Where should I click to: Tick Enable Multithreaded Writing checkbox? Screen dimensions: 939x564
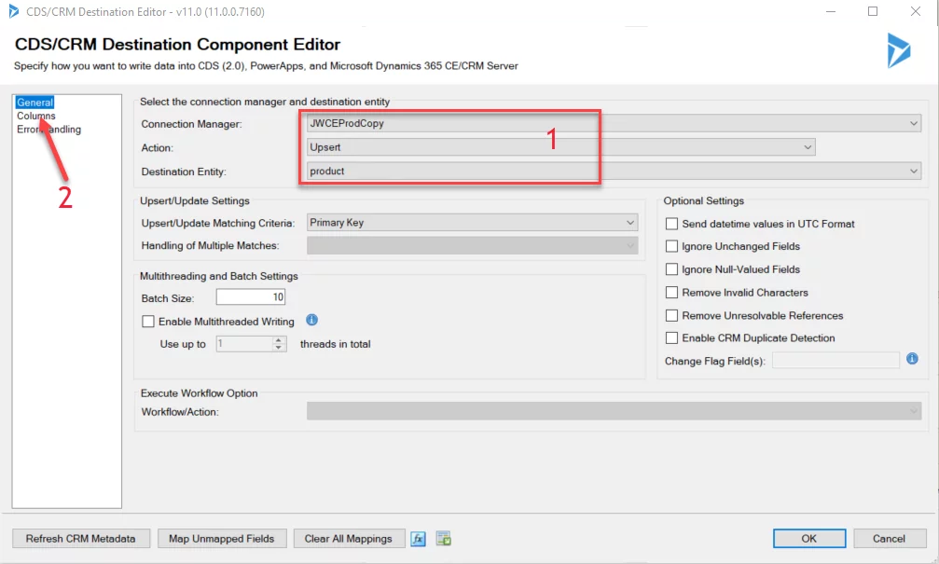coord(148,322)
